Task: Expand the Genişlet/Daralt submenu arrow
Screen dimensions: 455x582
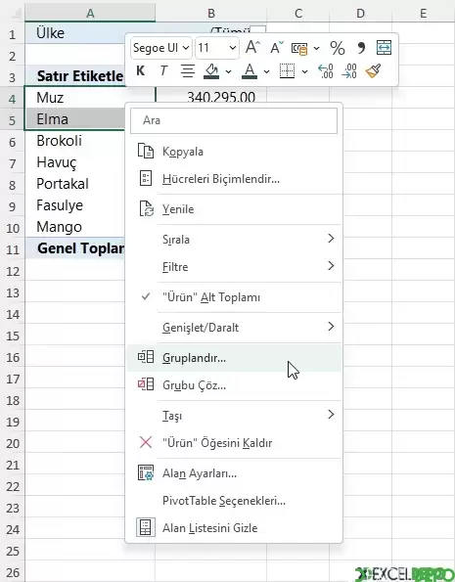Action: click(331, 327)
